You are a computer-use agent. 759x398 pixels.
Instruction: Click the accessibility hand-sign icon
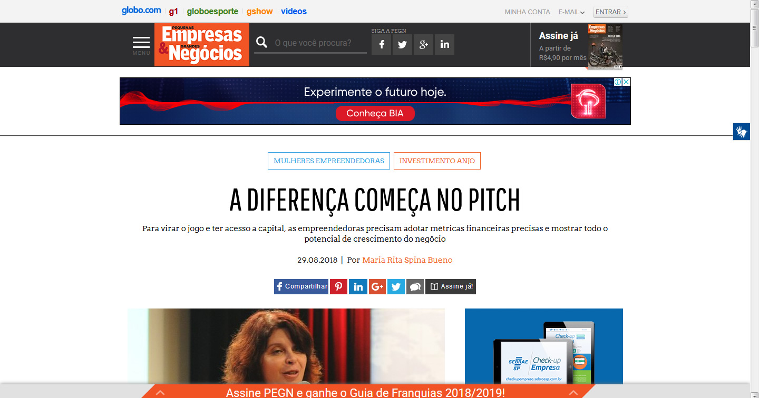coord(741,131)
